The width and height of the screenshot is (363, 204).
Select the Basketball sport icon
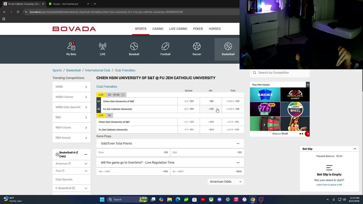pyautogui.click(x=228, y=46)
